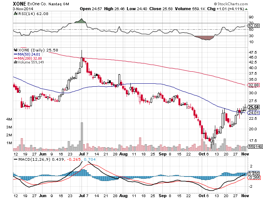Click the tall July volume spike bar
Image resolution: width=263 pixels, height=199 pixels.
click(82, 137)
